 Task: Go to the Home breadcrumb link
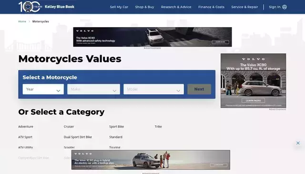[22, 21]
